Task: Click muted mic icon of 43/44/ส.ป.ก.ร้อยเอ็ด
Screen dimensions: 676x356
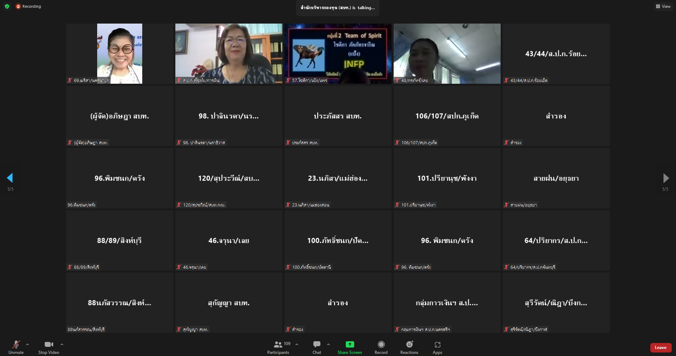Action: pyautogui.click(x=506, y=81)
